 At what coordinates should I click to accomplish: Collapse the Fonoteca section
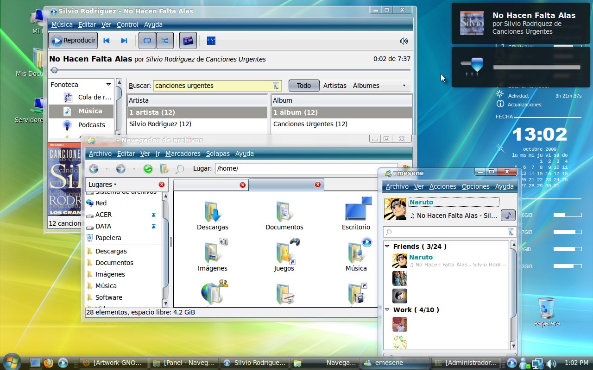108,85
